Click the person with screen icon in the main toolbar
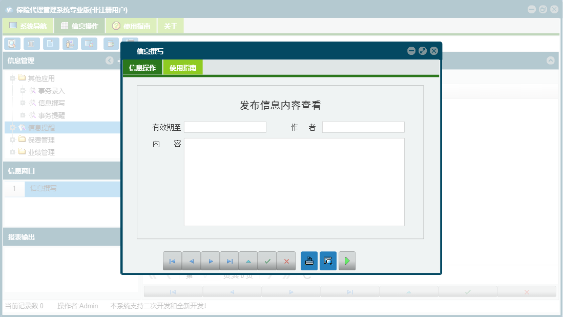 coord(70,44)
